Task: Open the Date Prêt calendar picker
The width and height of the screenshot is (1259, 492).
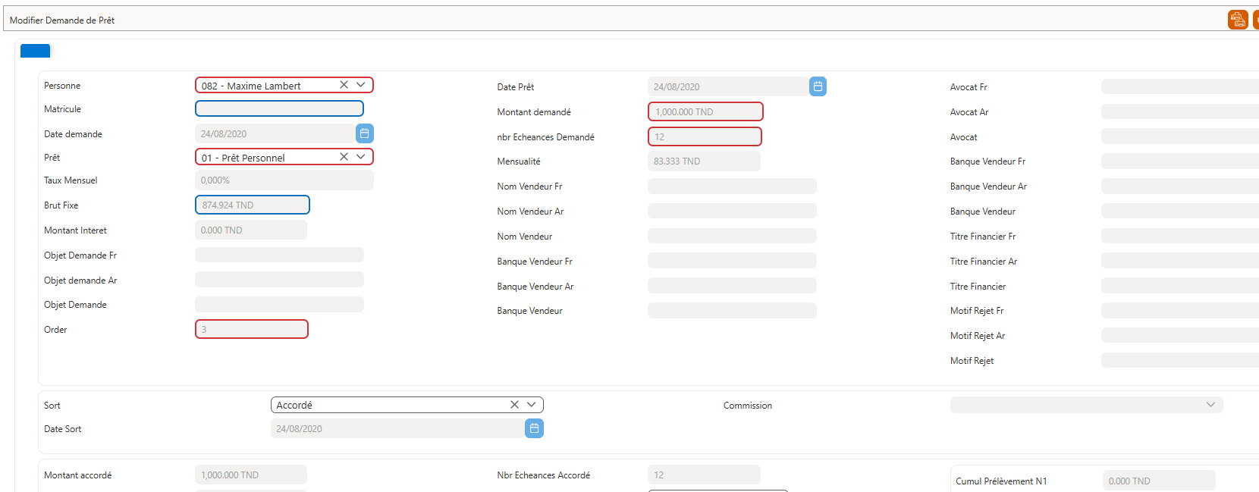Action: (x=818, y=86)
